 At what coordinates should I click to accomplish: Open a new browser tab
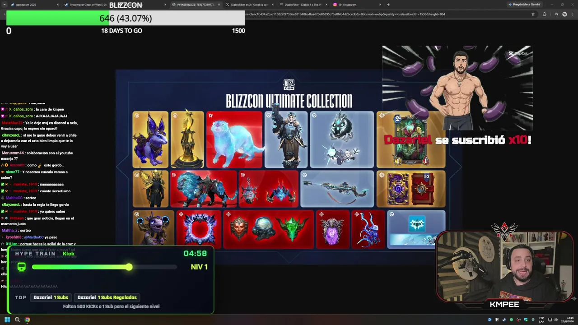pyautogui.click(x=388, y=5)
